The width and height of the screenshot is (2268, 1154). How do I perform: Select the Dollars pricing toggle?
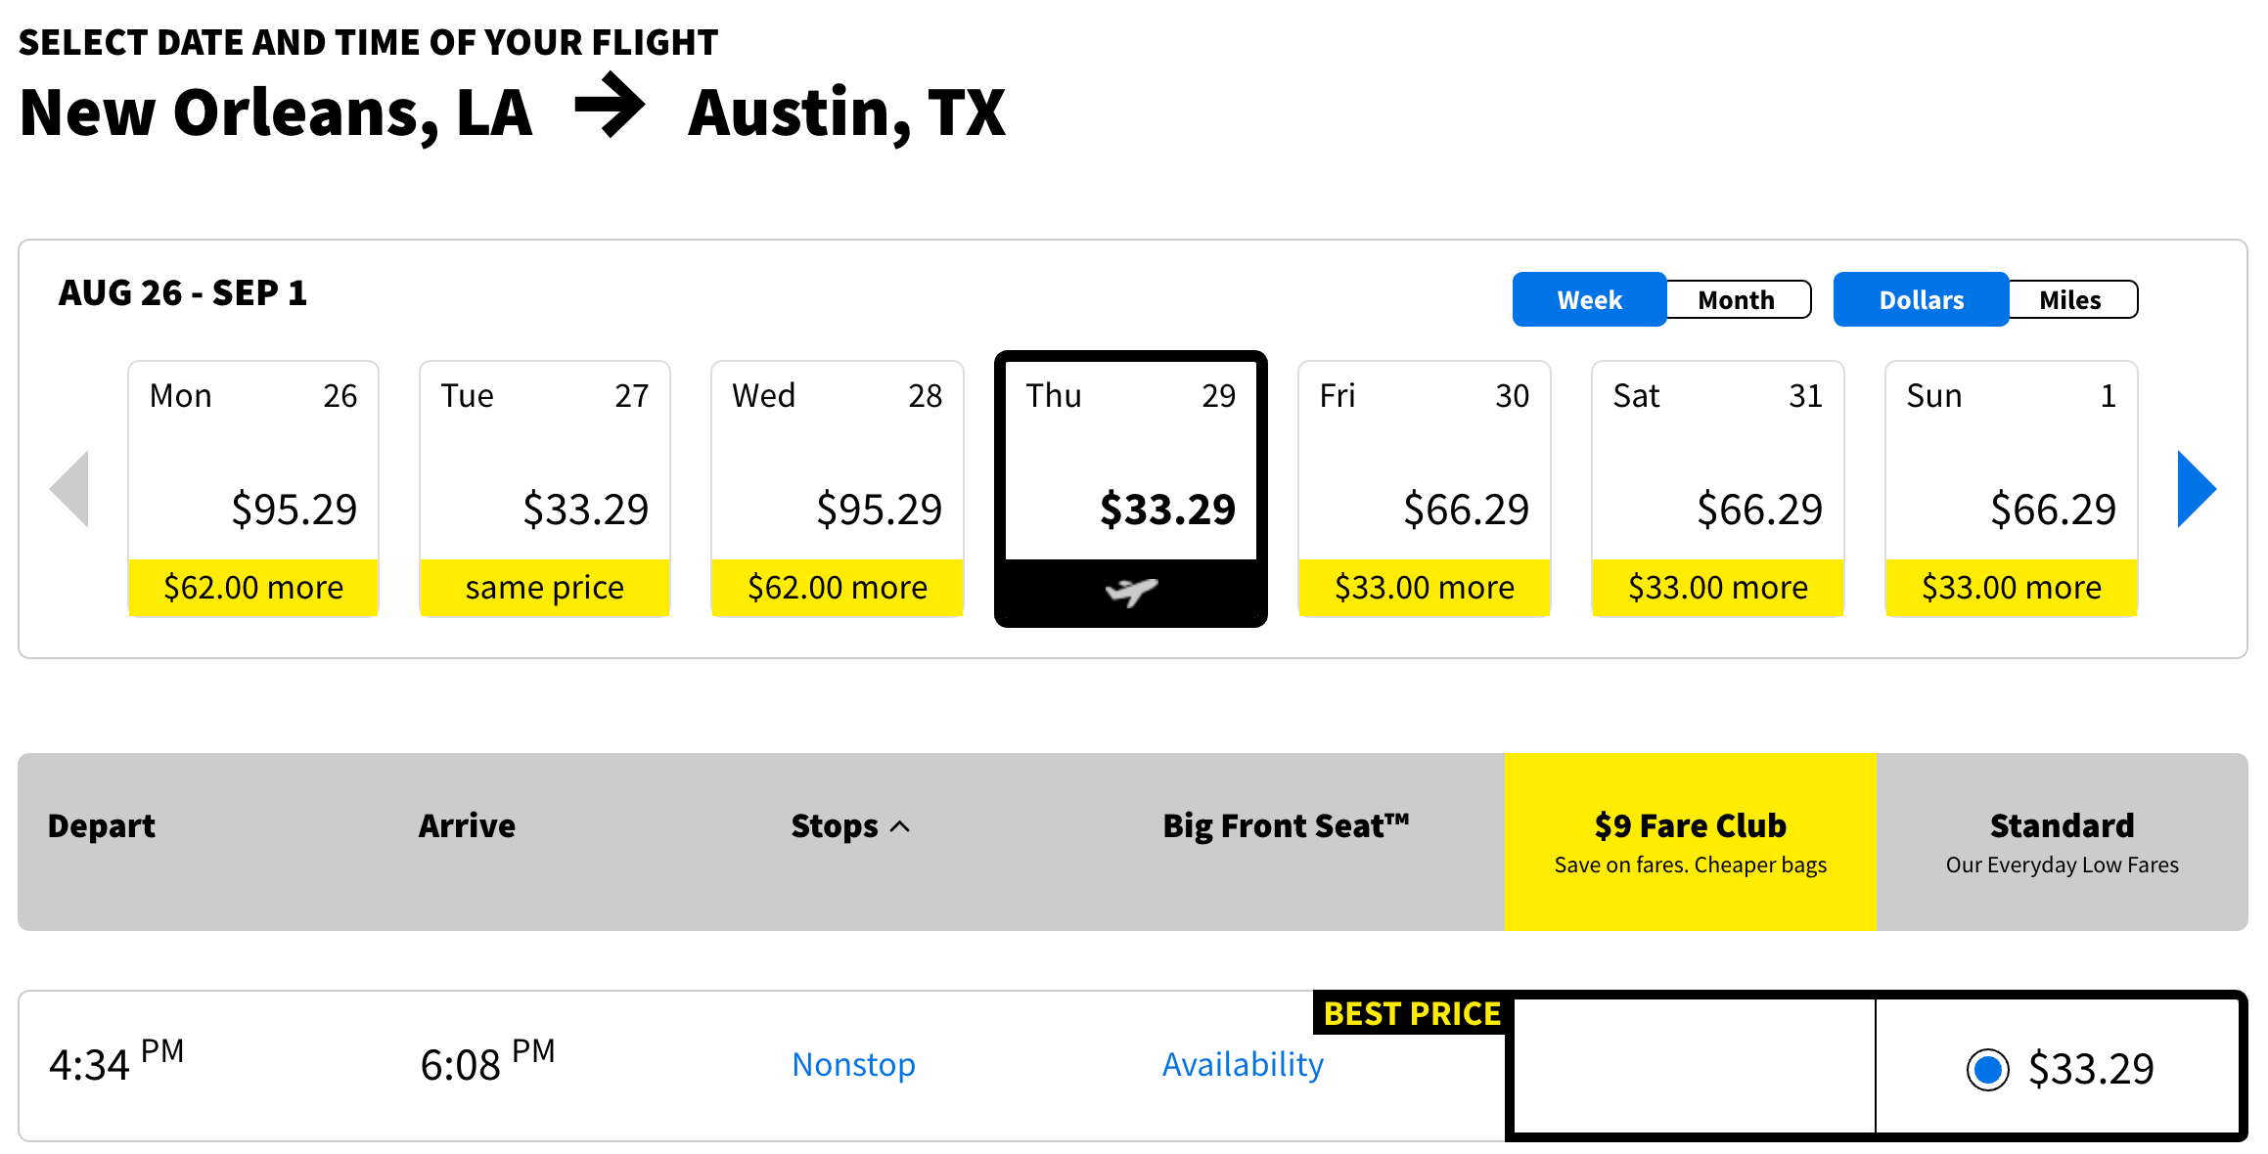pyautogui.click(x=1921, y=300)
